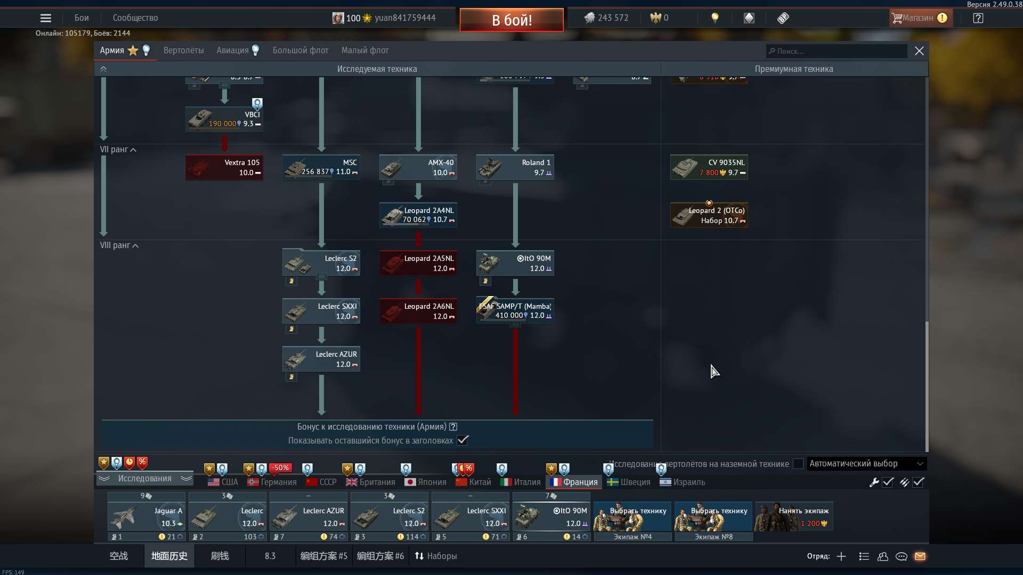
Task: Click the Golden Eagles currency icon
Action: pyautogui.click(x=655, y=18)
